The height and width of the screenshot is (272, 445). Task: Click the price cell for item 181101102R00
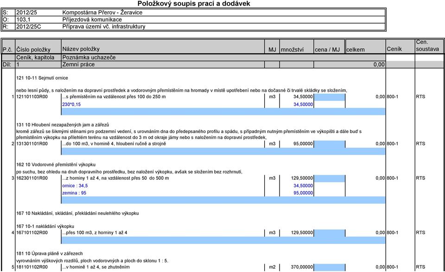point(330,267)
